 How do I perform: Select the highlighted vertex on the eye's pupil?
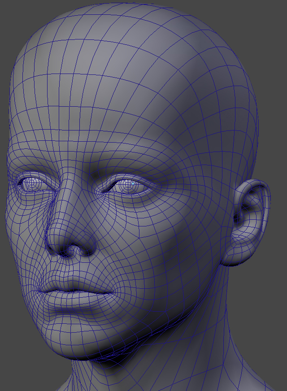tap(133, 183)
